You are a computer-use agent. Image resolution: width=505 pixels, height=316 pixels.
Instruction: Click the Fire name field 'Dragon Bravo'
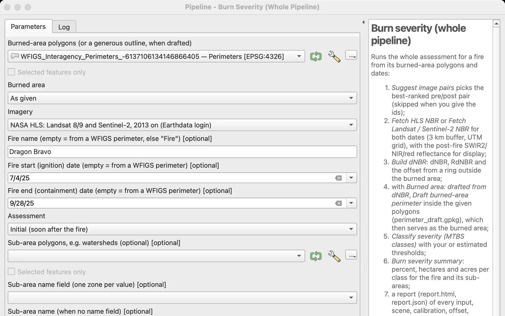click(x=182, y=152)
